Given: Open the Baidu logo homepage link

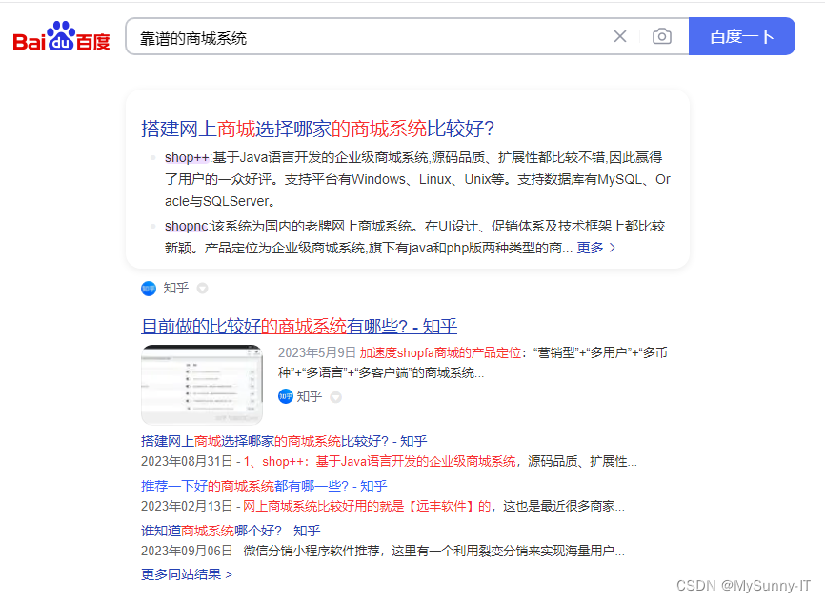Looking at the screenshot, I should point(61,37).
